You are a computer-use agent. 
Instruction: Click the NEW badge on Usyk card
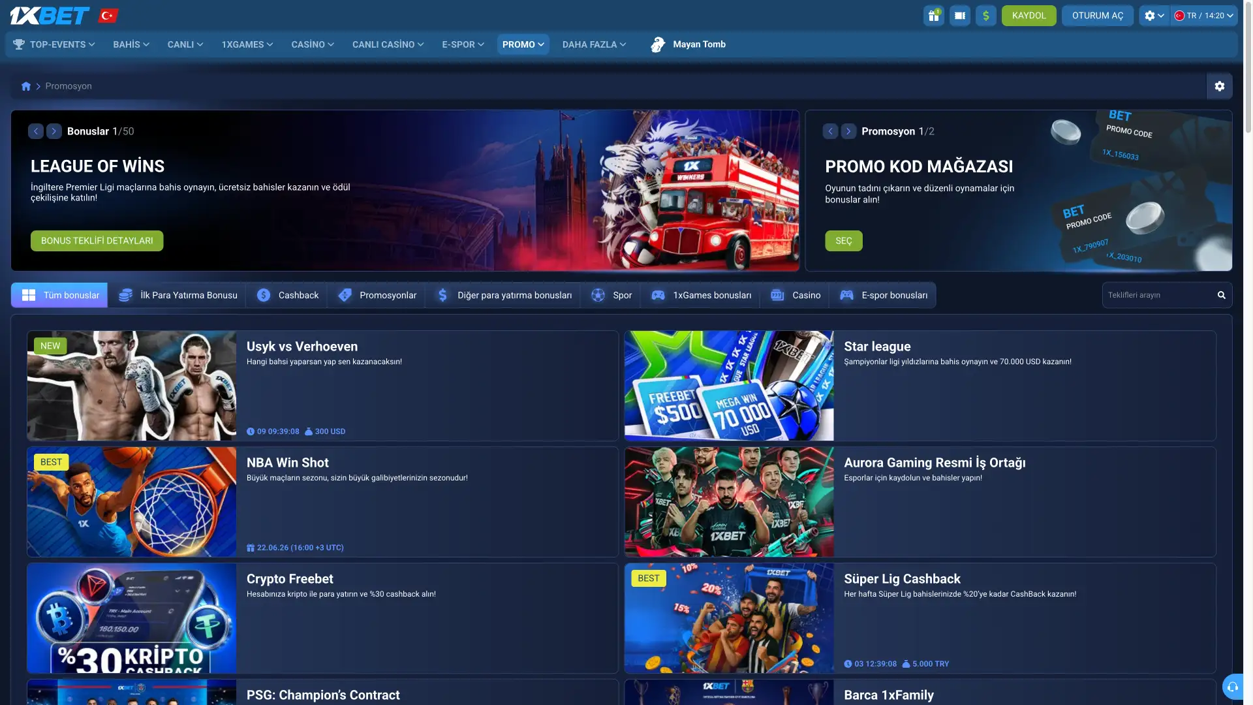pyautogui.click(x=50, y=346)
